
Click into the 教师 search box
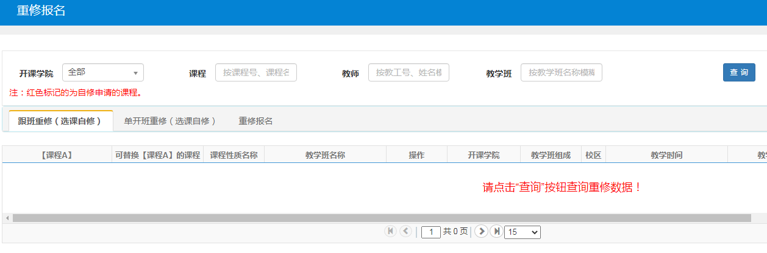coord(408,72)
